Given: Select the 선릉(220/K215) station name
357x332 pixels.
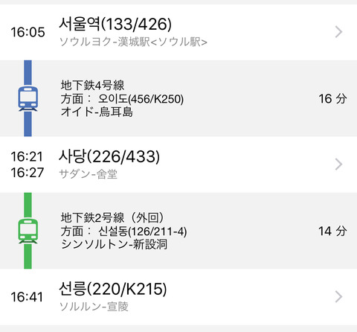Looking at the screenshot, I should 113,289.
